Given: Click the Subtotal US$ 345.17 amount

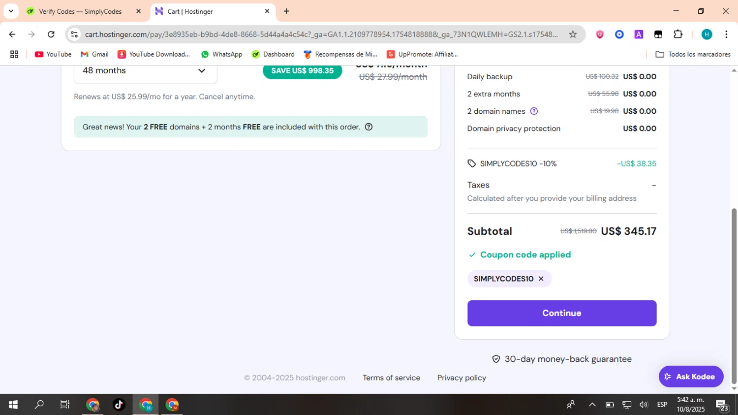Looking at the screenshot, I should [629, 231].
